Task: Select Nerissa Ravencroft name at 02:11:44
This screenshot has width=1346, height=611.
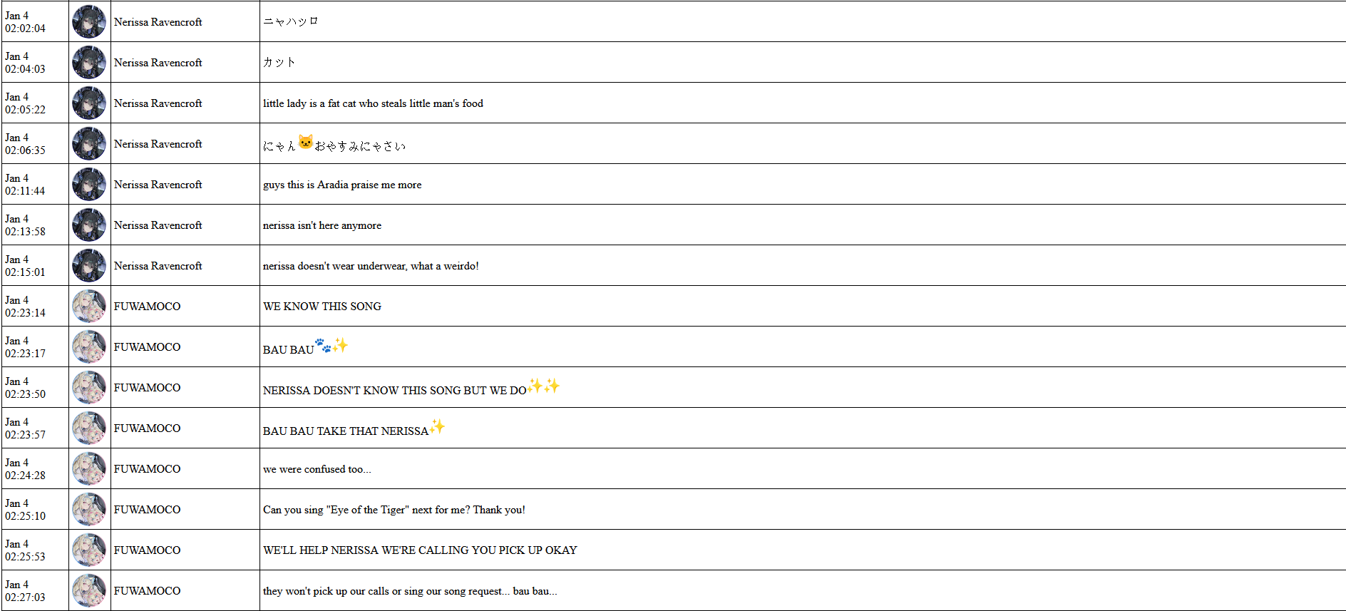Action: click(158, 185)
